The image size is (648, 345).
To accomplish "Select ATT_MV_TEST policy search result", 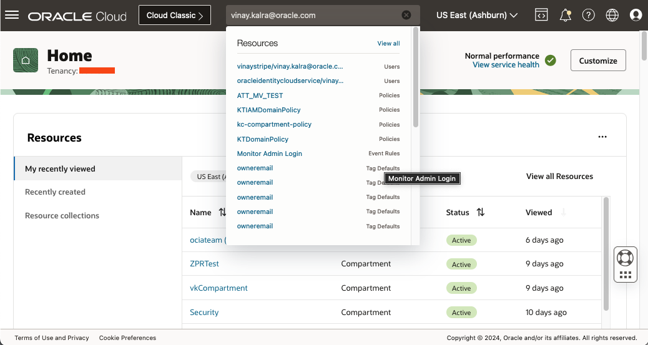I will pos(260,95).
